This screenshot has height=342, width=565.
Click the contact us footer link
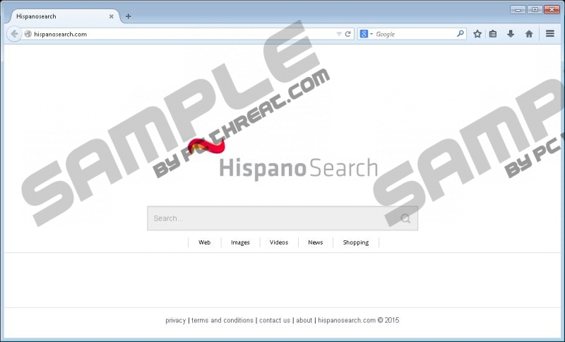click(x=275, y=321)
